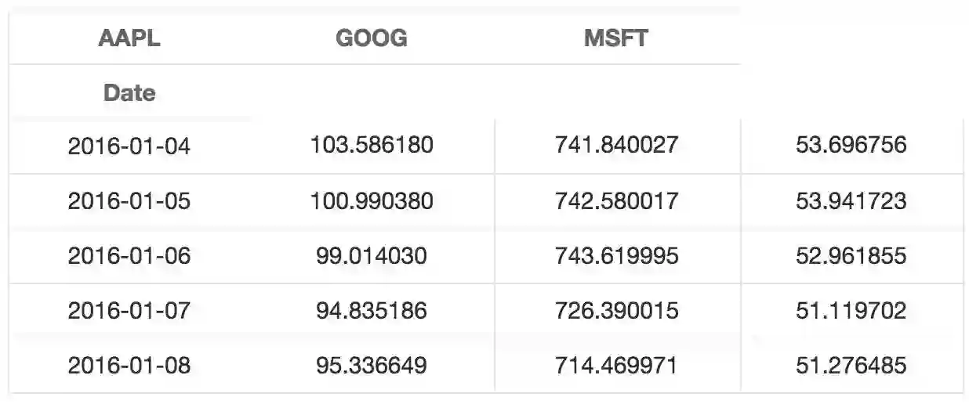Click the 100.990380 table cell
Screen dimensions: 969x404
point(372,201)
